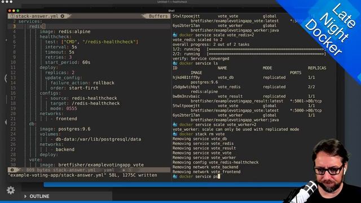Click the '809 bytes stack-answer.yml' status line
The image size is (361, 203).
(61, 170)
